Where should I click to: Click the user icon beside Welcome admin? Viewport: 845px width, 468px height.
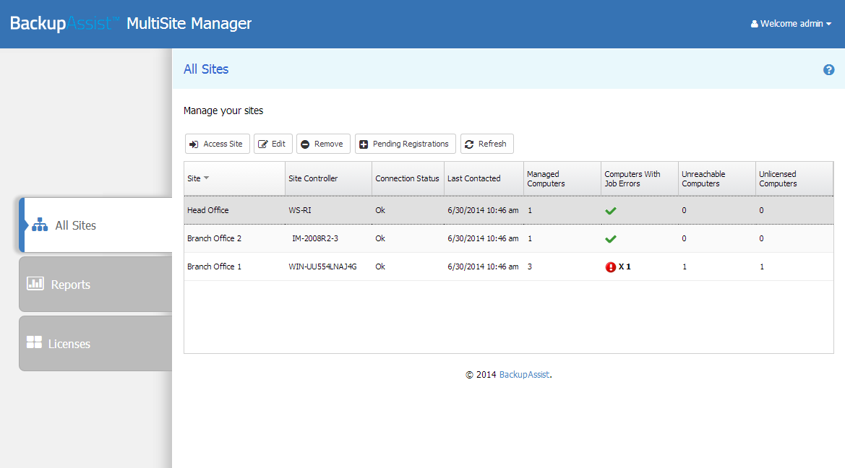(755, 24)
